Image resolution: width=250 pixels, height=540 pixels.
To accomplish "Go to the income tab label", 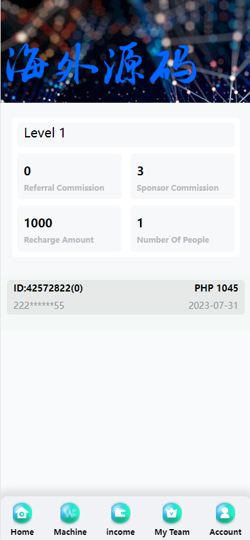I will tap(121, 532).
